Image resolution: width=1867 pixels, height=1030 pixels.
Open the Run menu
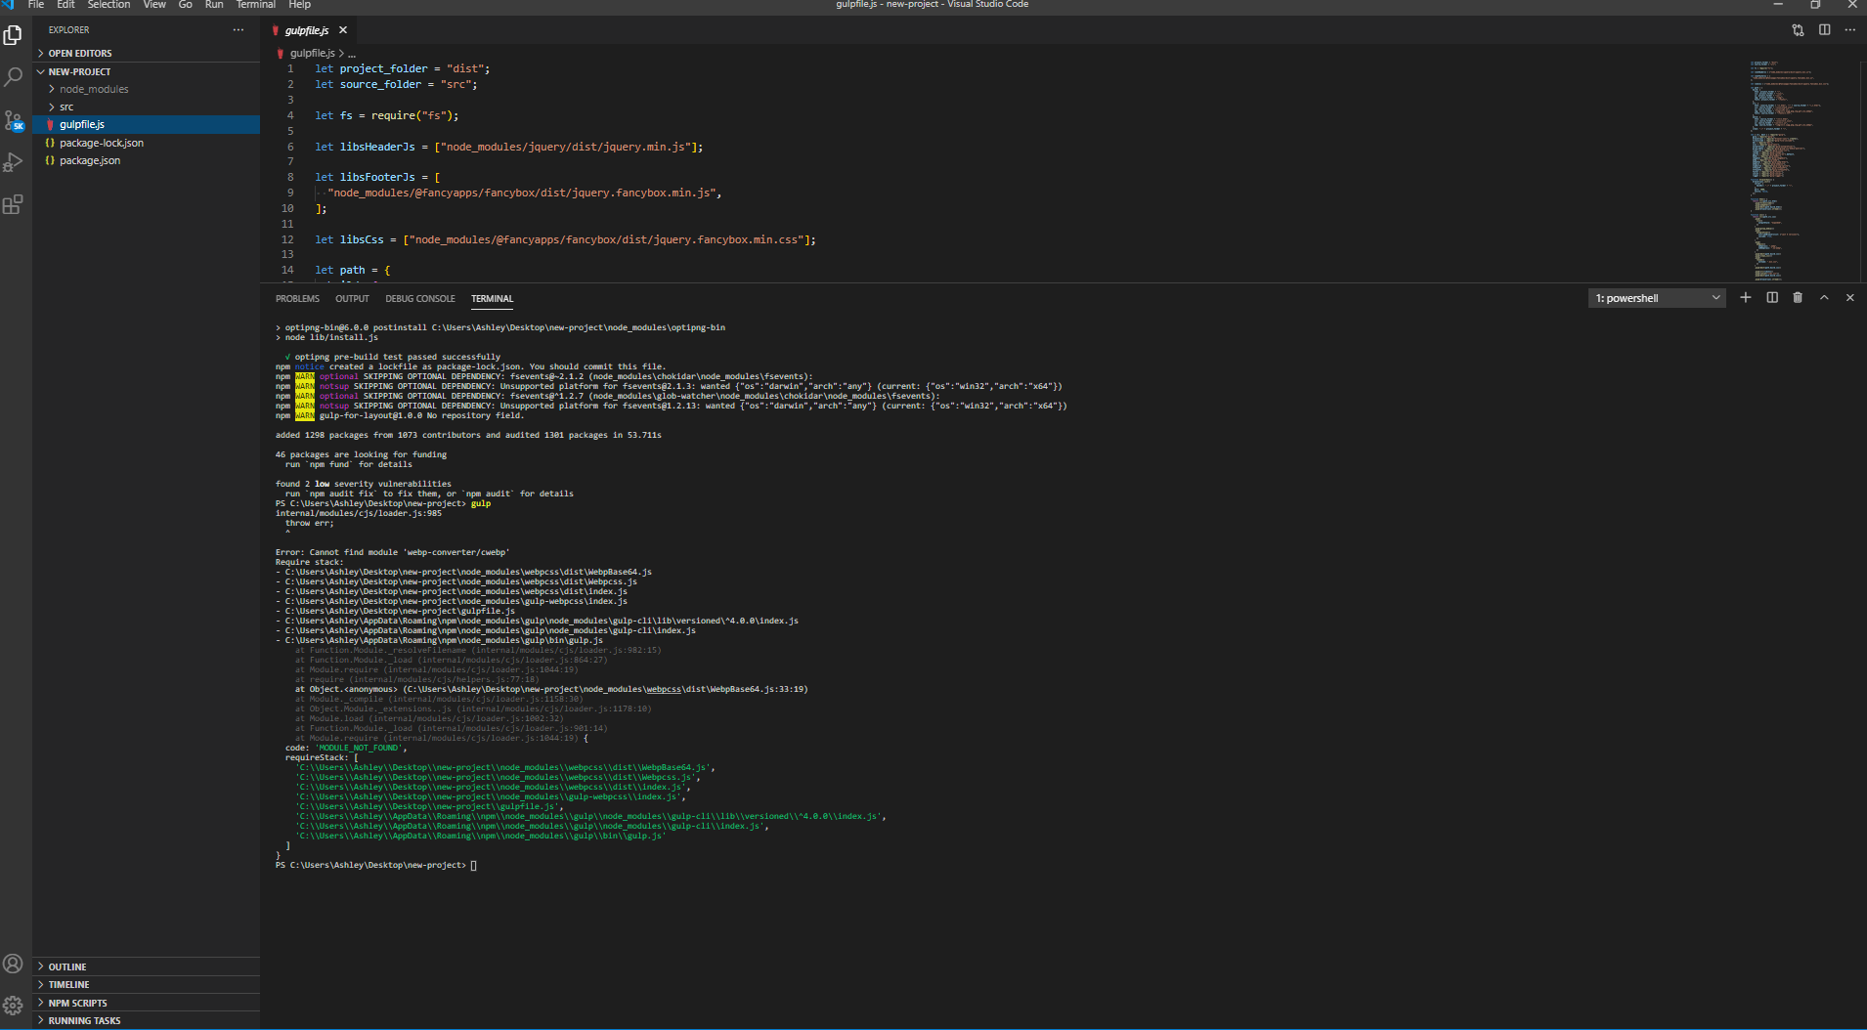pyautogui.click(x=214, y=5)
